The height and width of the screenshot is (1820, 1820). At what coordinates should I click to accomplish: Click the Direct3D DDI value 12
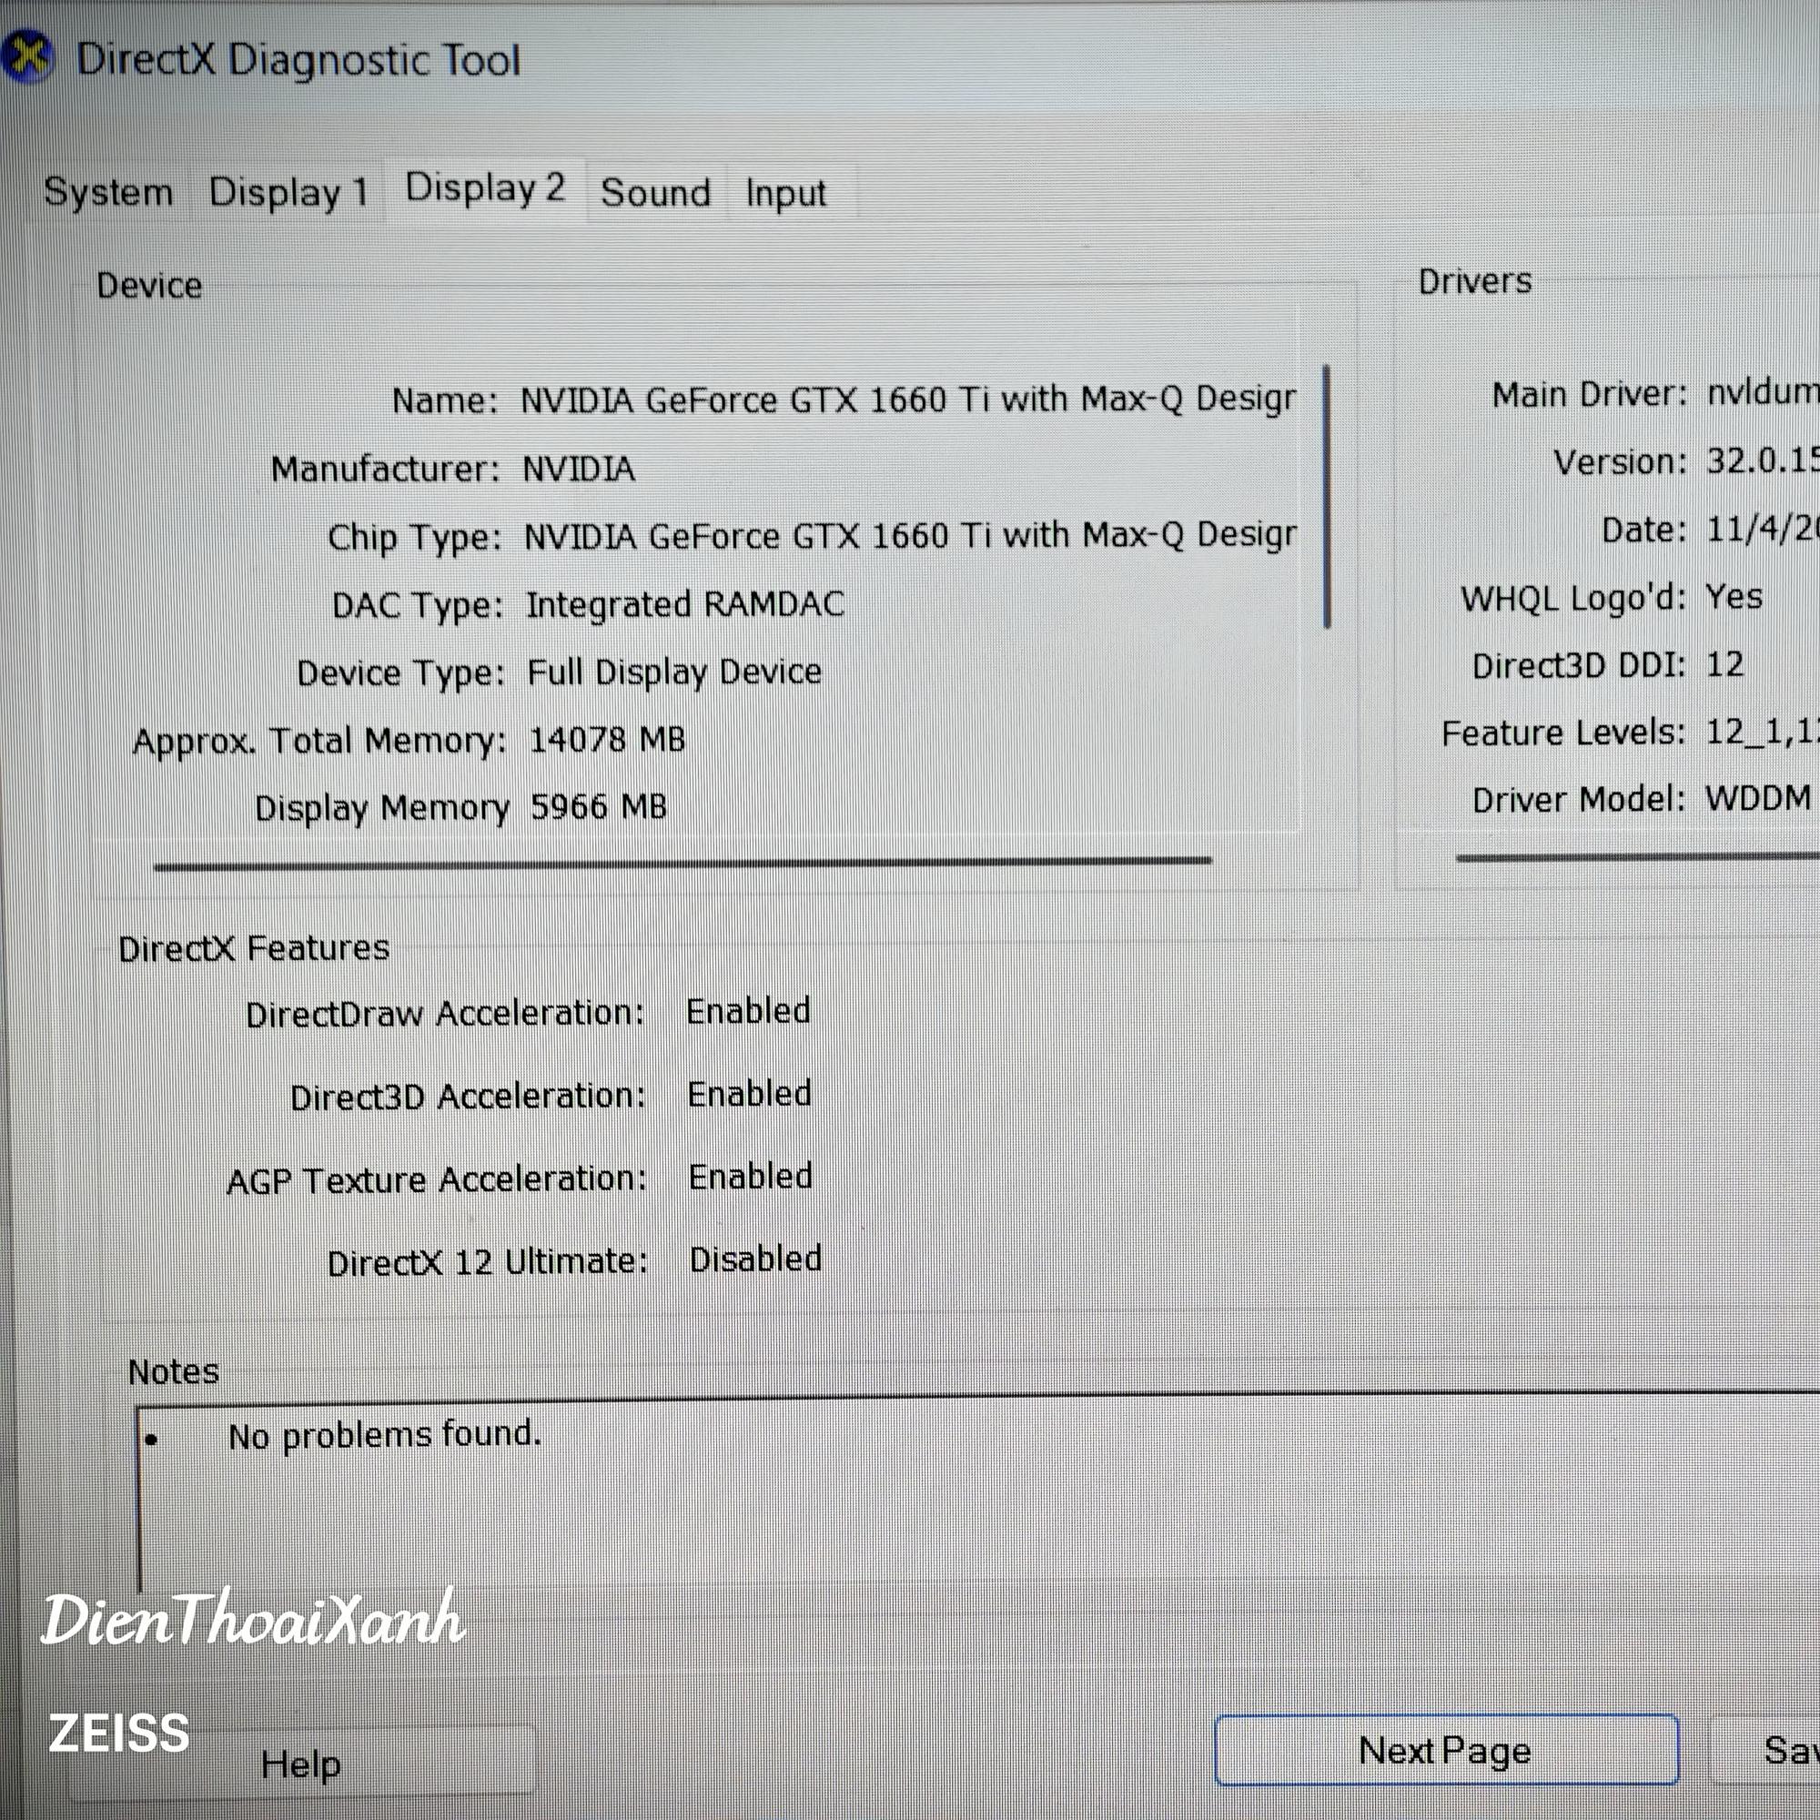(x=1724, y=664)
